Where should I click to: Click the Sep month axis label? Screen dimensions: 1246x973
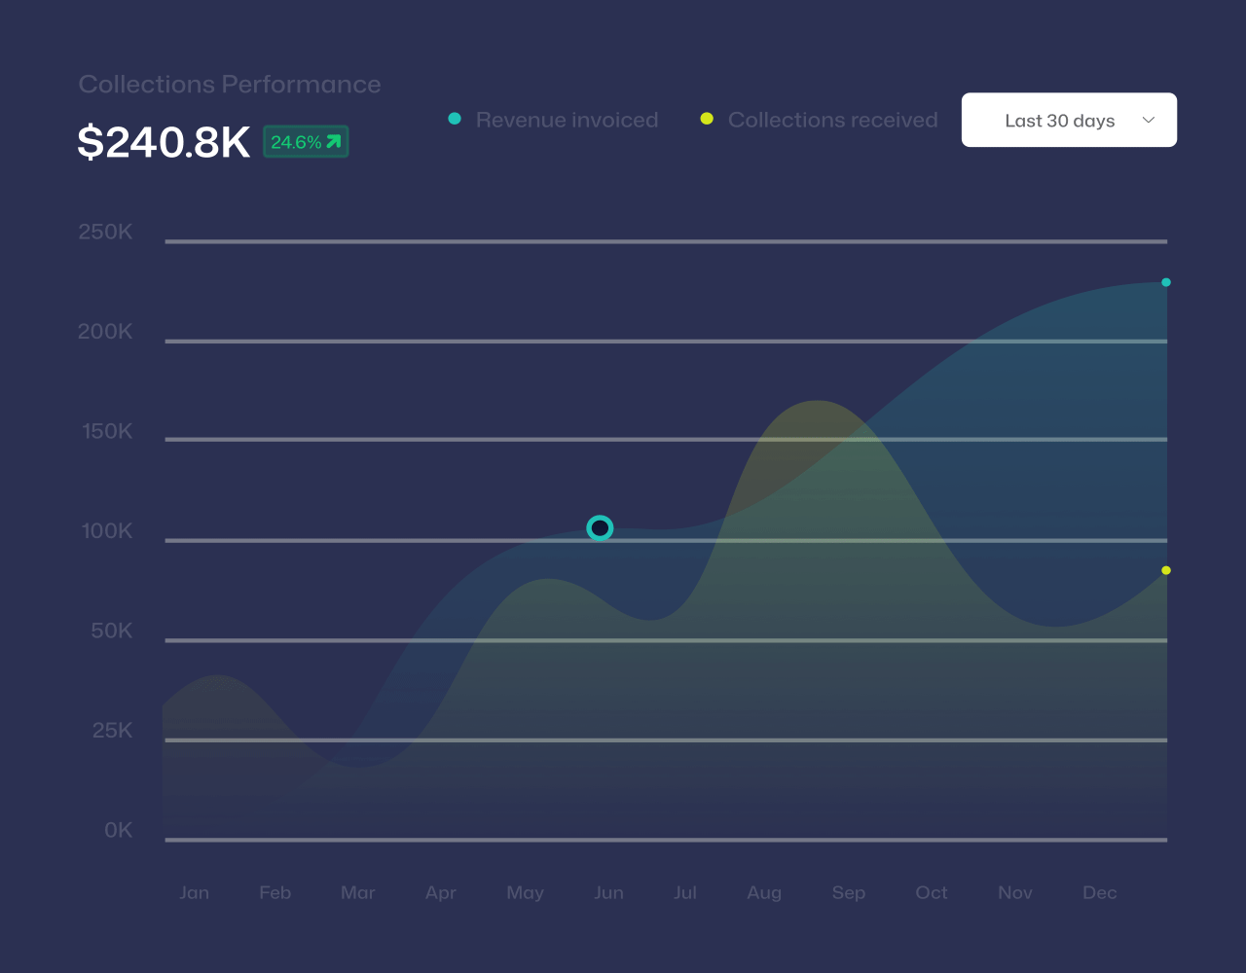click(848, 892)
